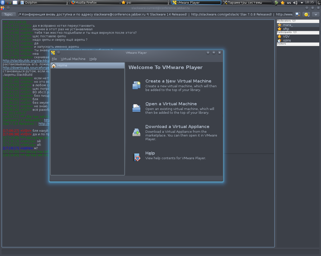This screenshot has width=321, height=256.
Task: Click the volume speaker tray icon
Action: (x=295, y=2)
